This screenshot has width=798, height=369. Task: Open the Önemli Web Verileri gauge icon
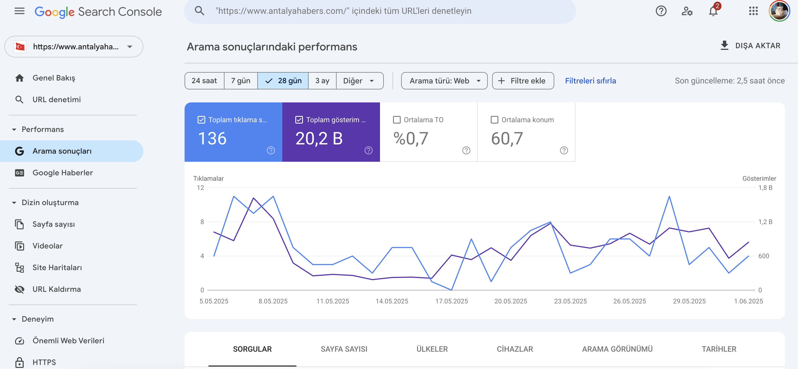coord(20,341)
